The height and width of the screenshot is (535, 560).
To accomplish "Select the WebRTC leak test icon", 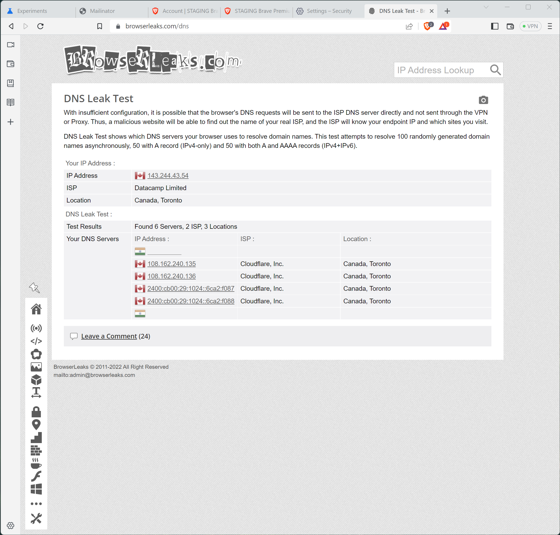I will [36, 328].
